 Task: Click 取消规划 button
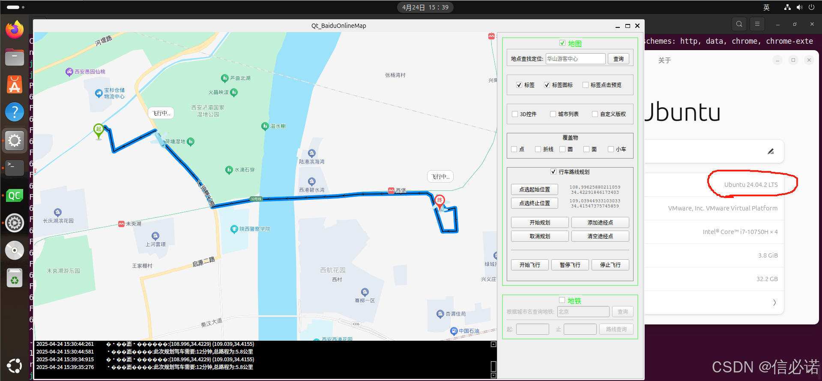click(540, 236)
